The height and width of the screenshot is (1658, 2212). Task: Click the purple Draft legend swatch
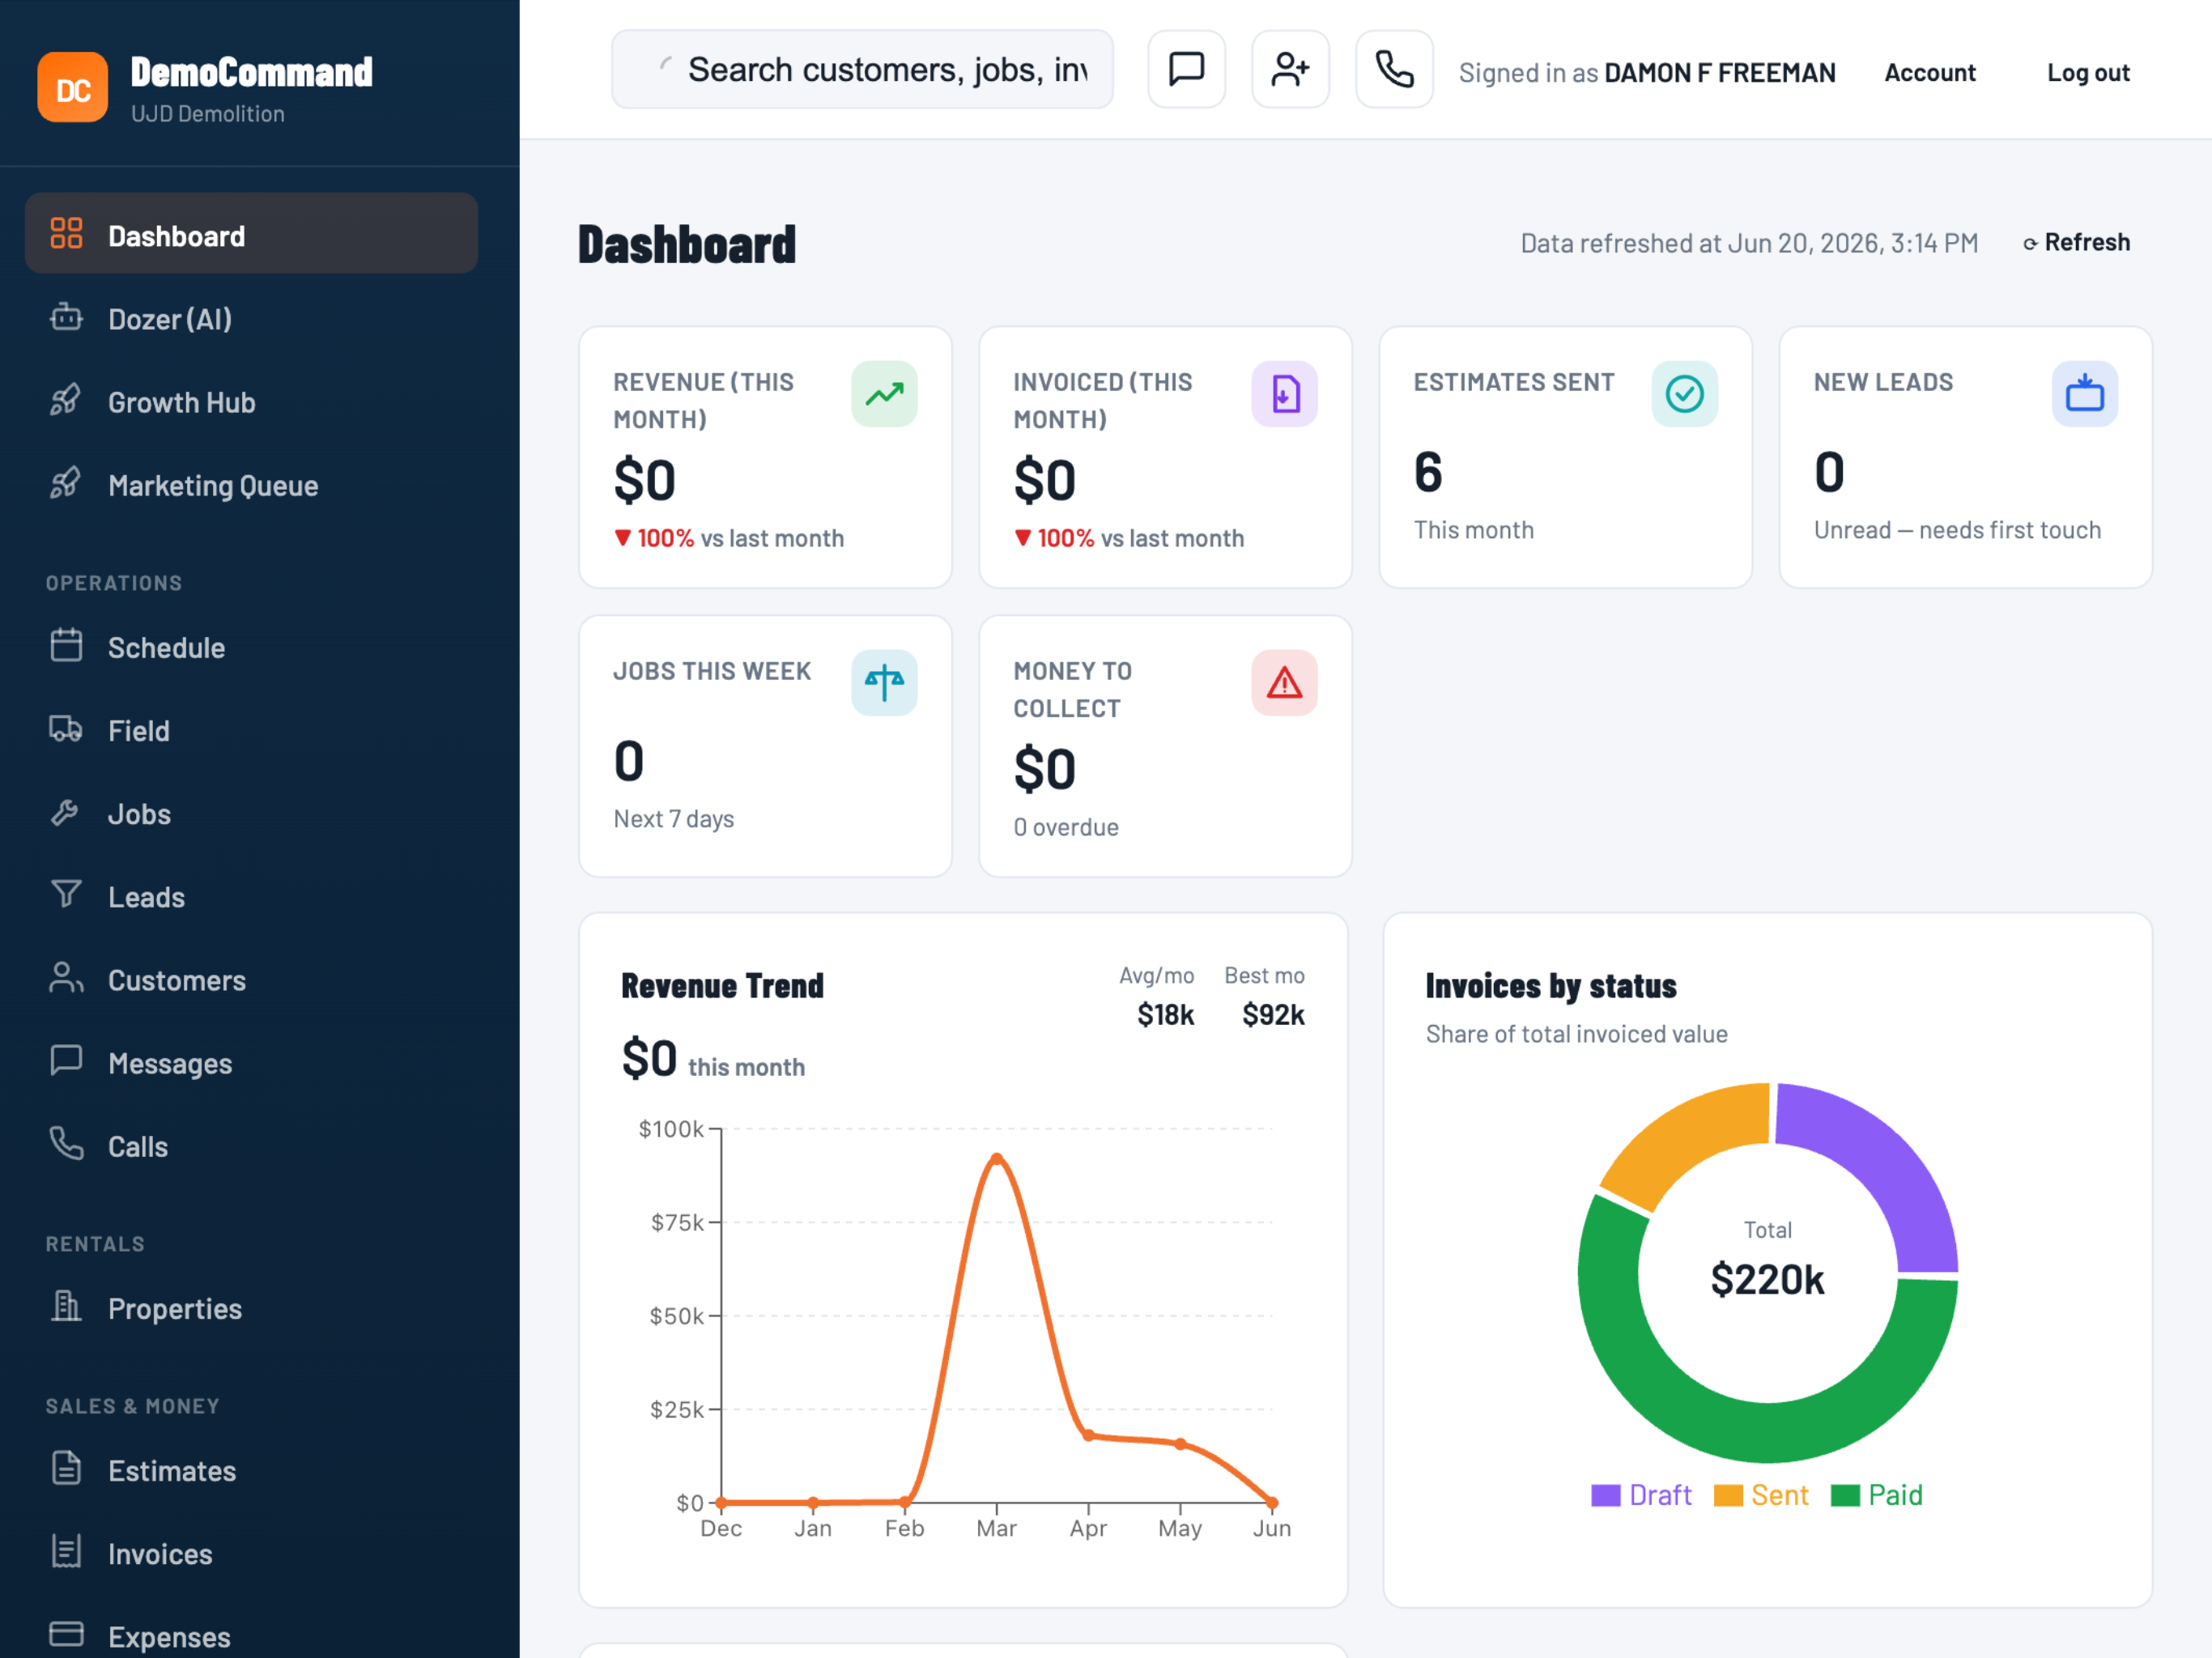[1605, 1495]
